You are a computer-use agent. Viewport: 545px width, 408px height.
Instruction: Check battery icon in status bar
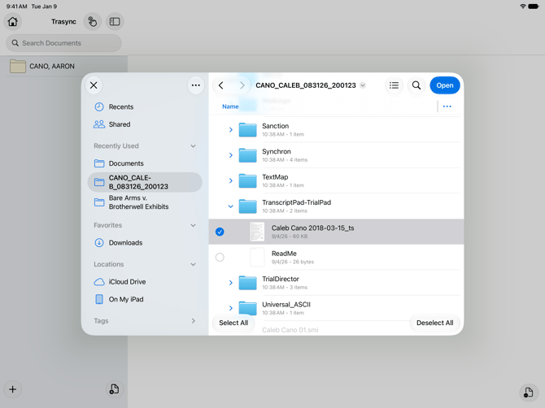click(x=534, y=7)
